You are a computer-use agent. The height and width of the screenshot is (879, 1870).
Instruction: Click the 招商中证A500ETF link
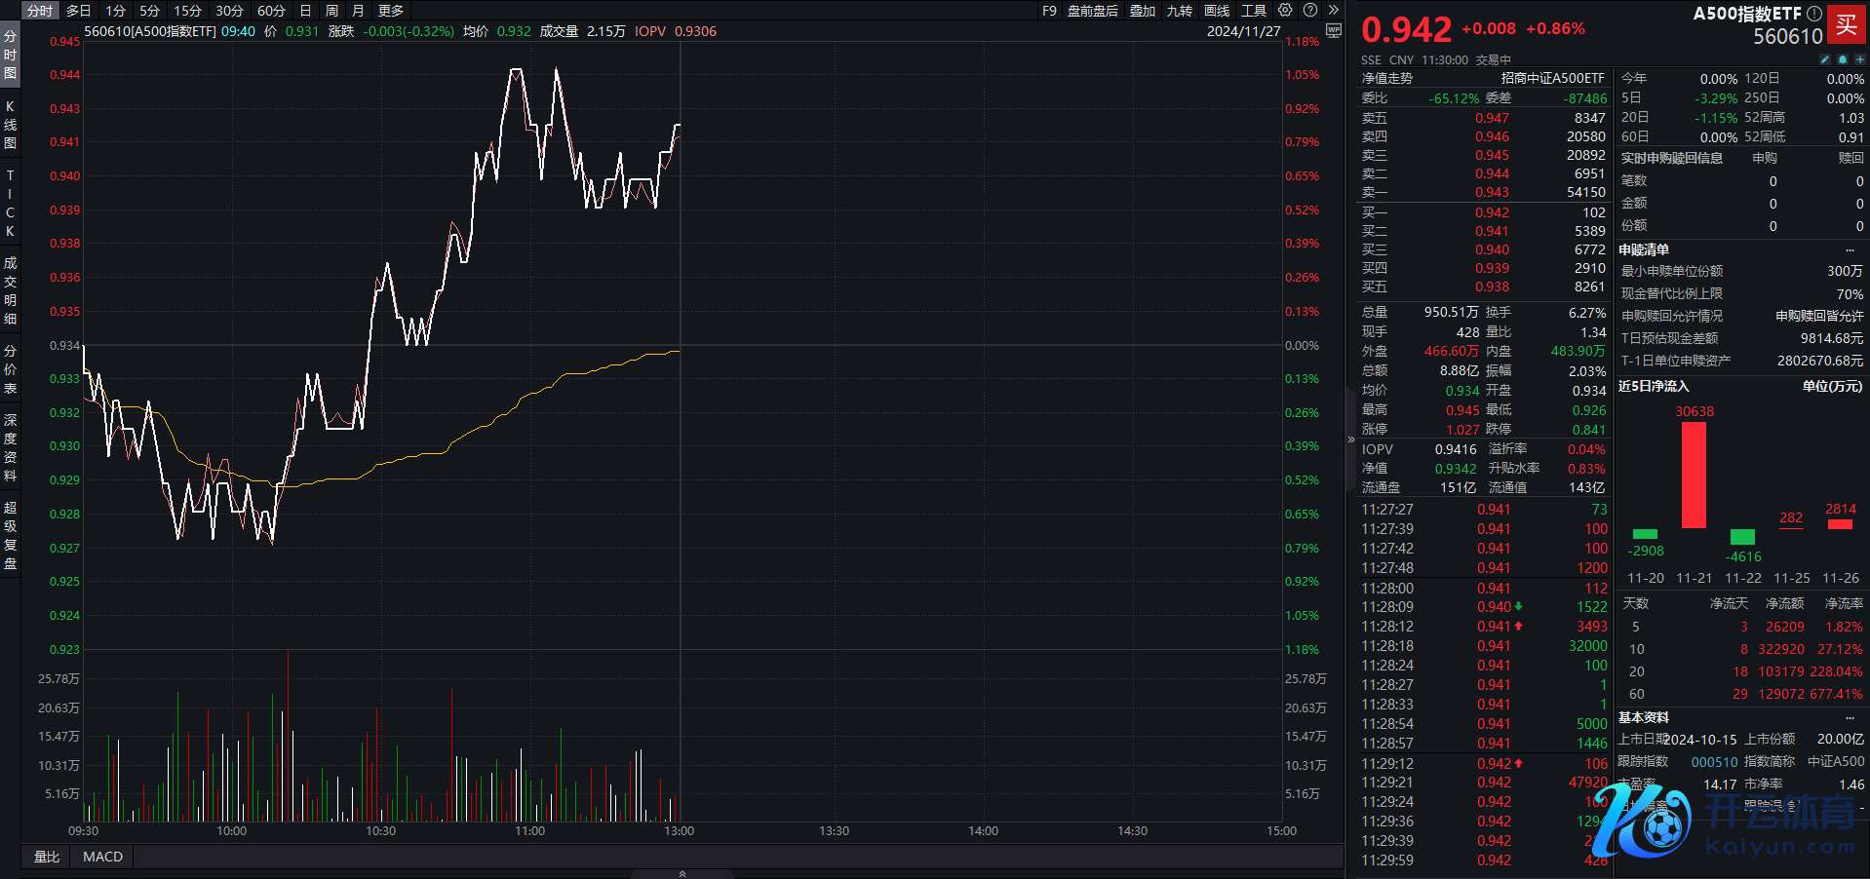pyautogui.click(x=1552, y=78)
